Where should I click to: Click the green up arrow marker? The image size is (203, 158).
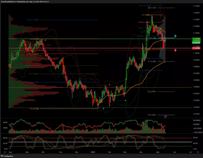(x=175, y=36)
